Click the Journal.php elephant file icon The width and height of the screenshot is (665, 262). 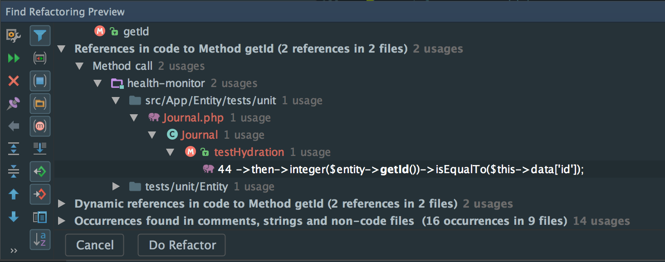coord(154,117)
